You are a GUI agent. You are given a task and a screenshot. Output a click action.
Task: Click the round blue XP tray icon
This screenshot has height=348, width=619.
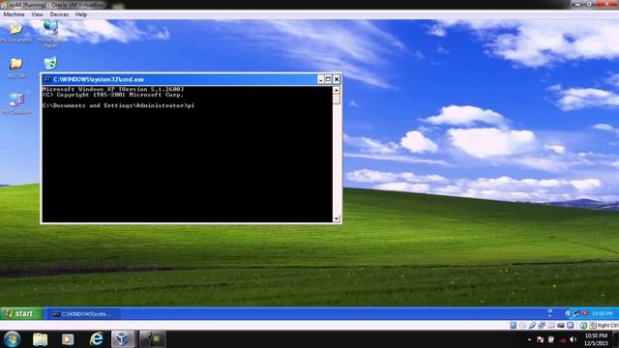(x=568, y=313)
